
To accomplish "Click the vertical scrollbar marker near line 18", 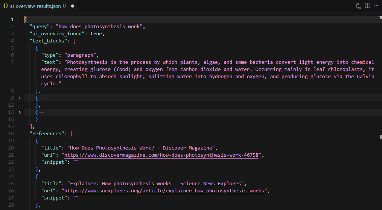I will [380, 137].
